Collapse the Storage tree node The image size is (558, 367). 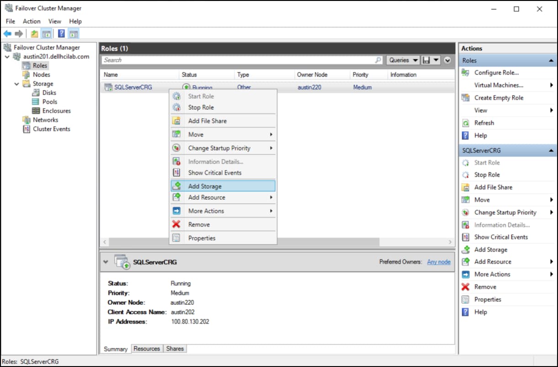[x=16, y=84]
